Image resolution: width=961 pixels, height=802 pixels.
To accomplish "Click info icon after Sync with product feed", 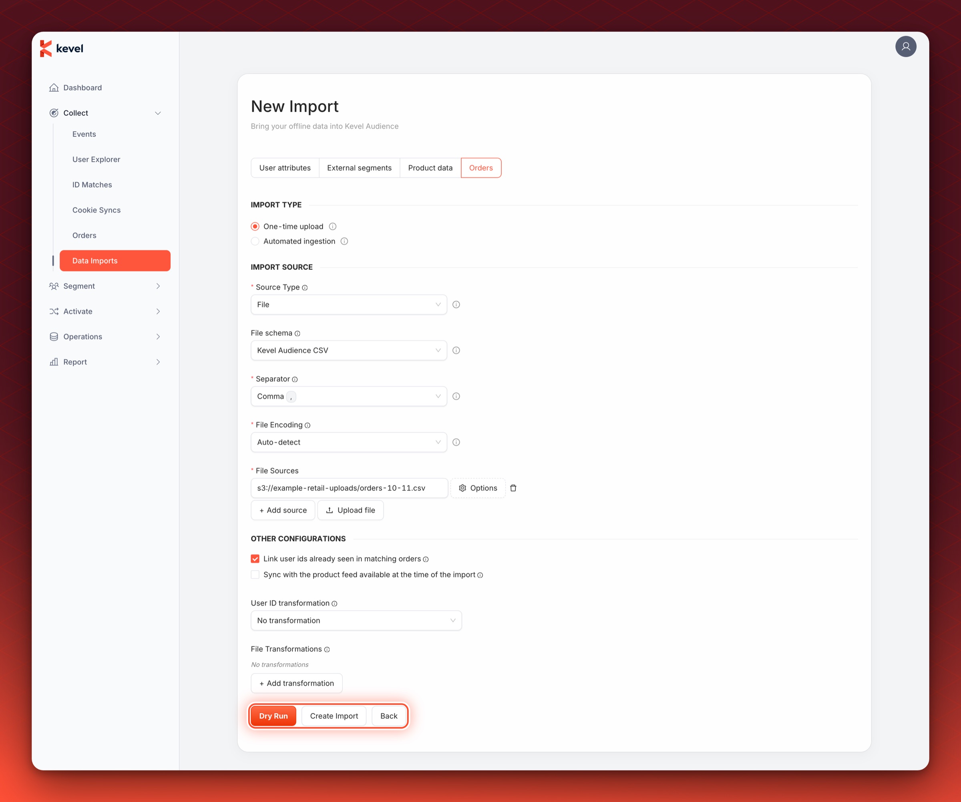I will click(480, 575).
